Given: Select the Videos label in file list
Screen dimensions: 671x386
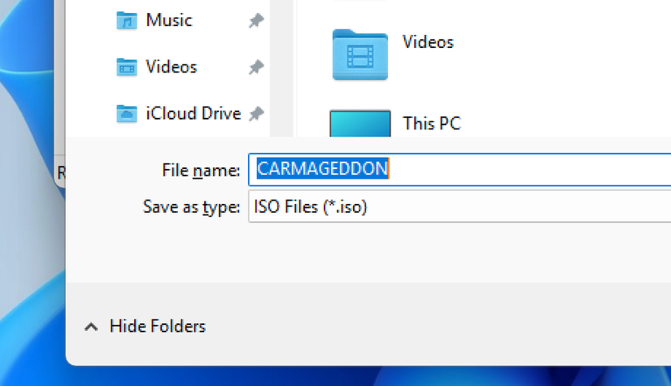Looking at the screenshot, I should pos(428,41).
